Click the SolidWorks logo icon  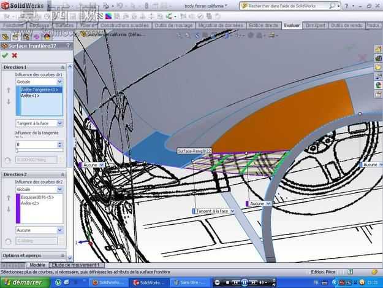tap(5, 6)
